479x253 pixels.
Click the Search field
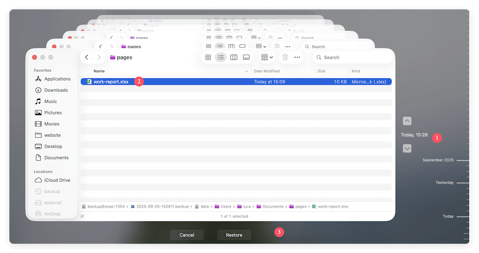(x=352, y=57)
